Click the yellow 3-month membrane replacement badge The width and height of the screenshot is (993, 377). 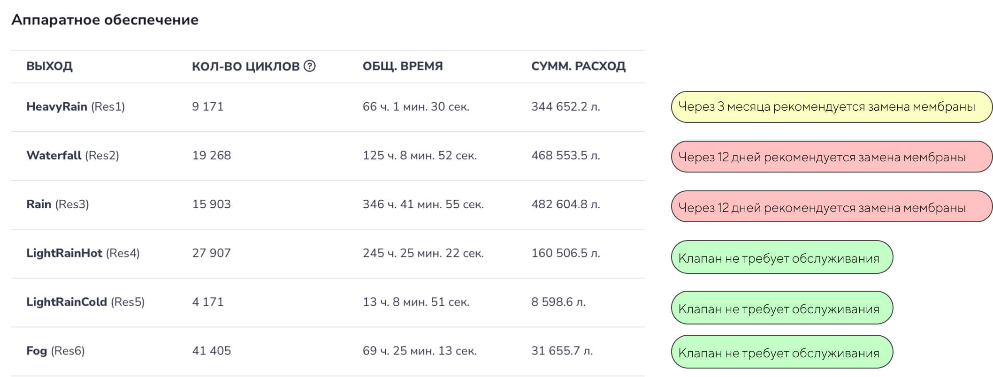[831, 107]
